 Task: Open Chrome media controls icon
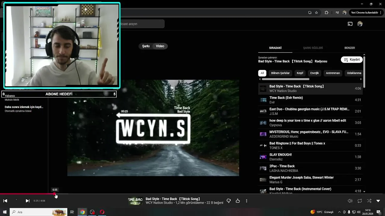337,13
